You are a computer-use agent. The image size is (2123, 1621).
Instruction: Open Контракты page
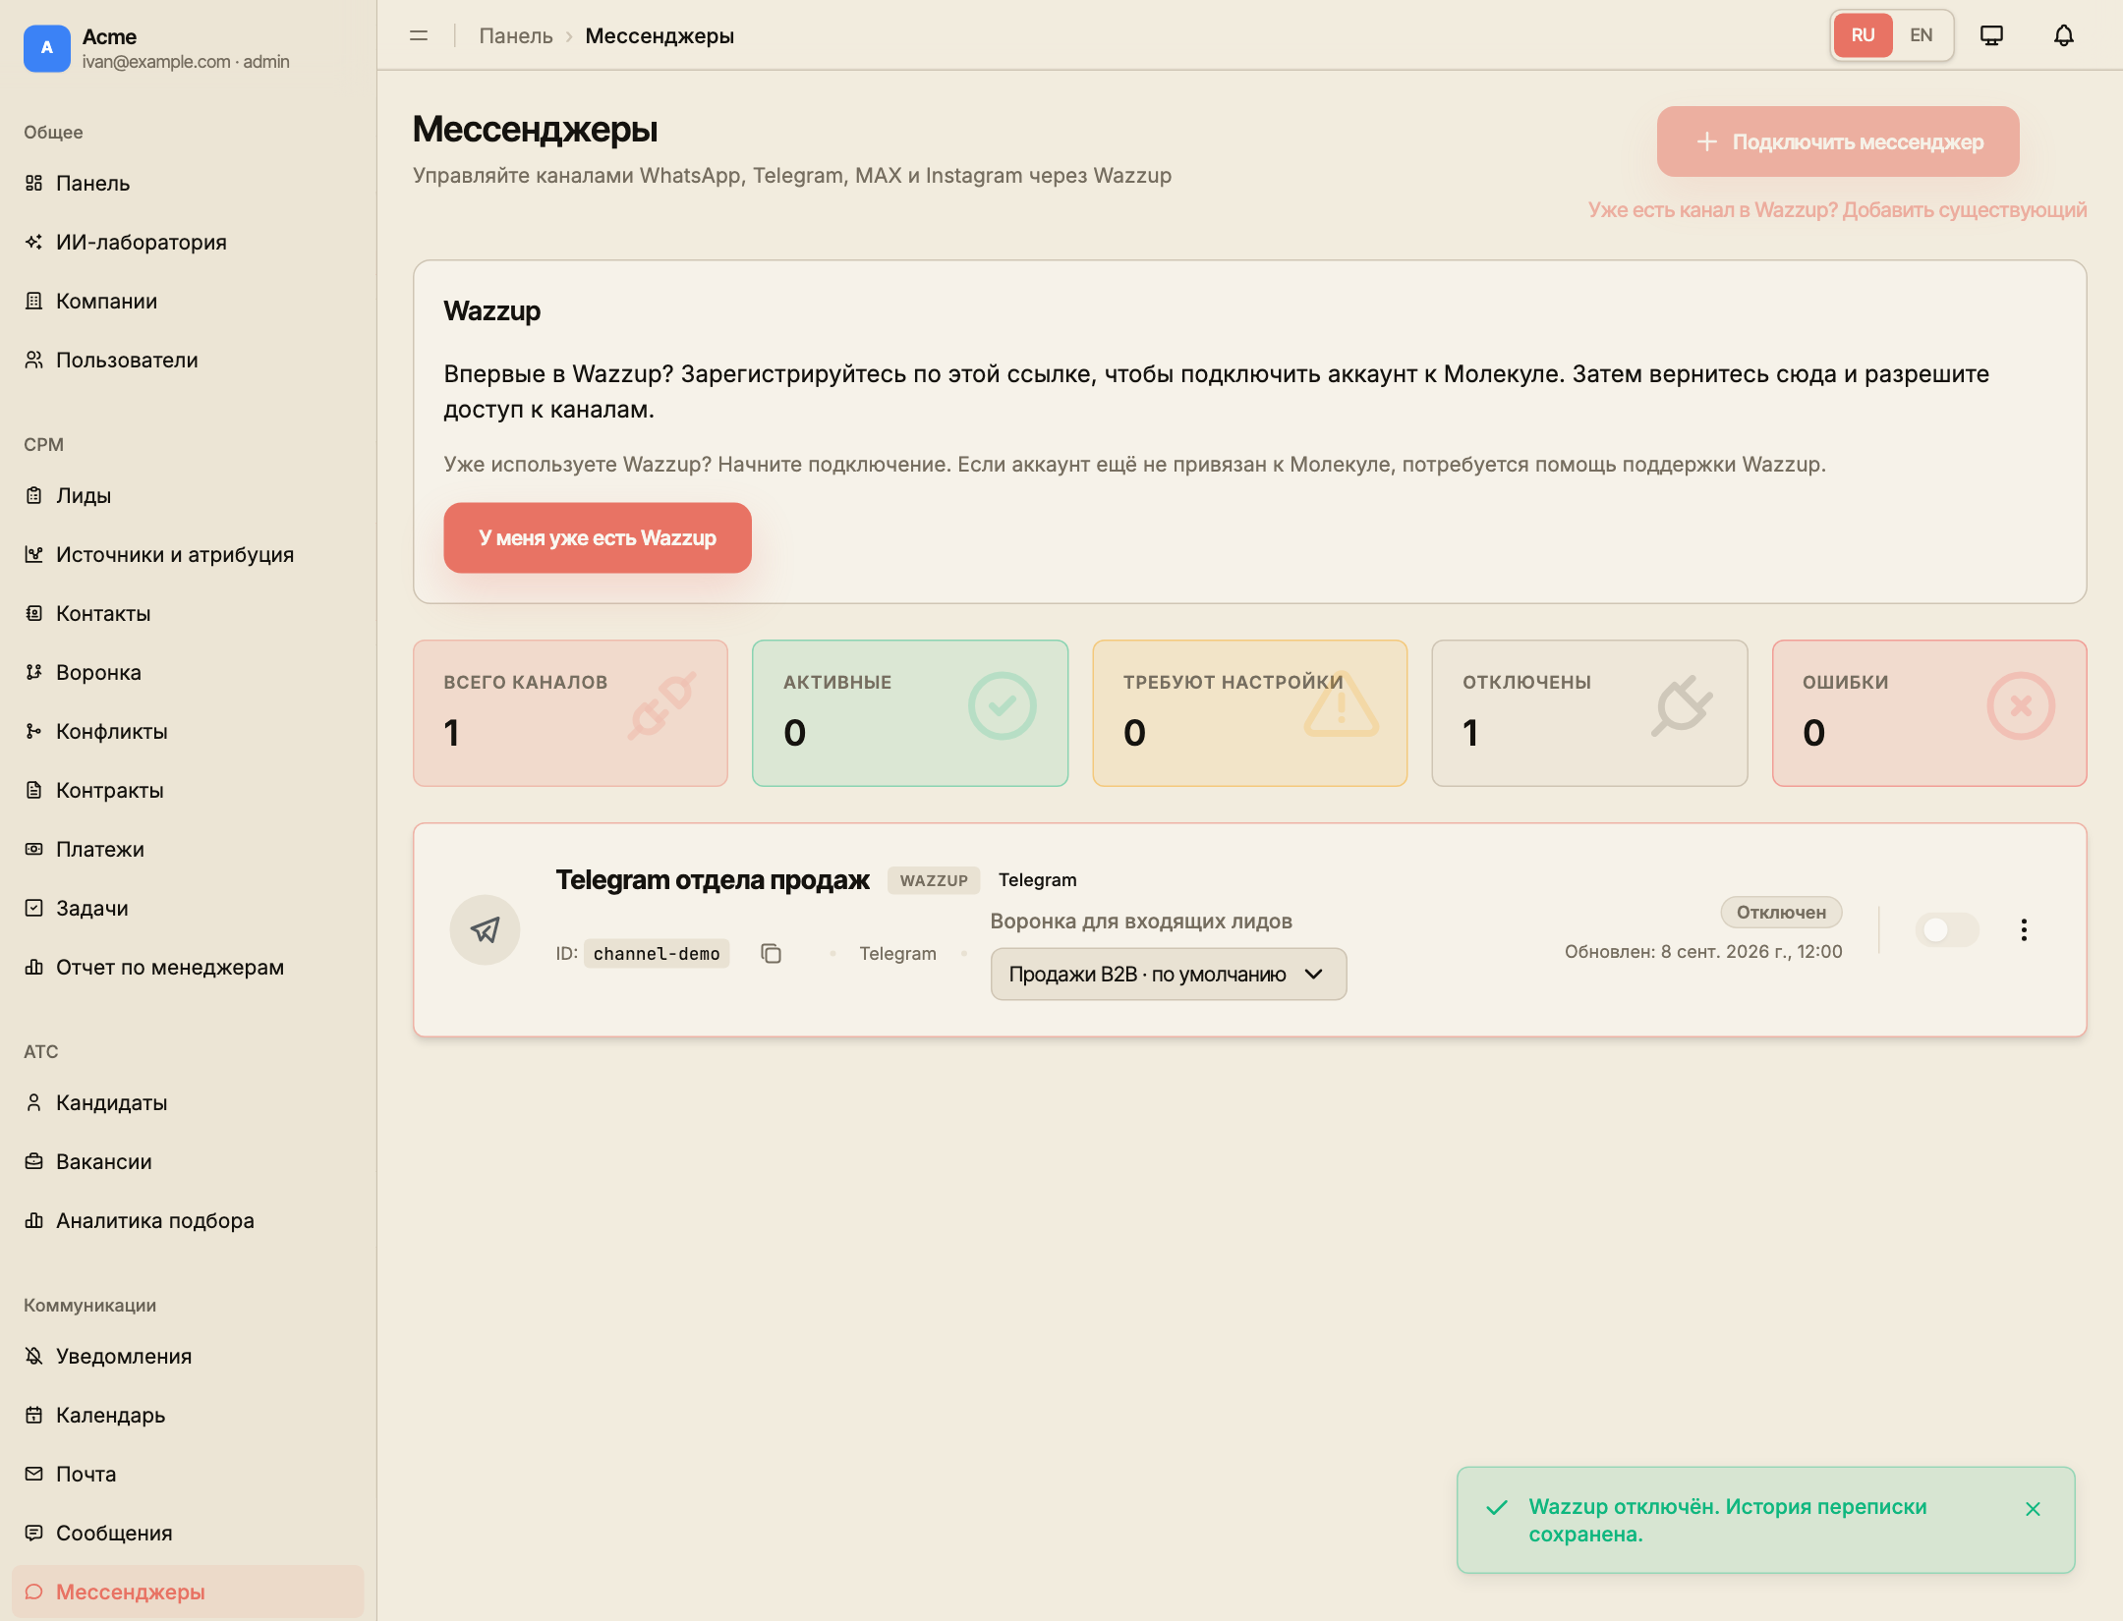point(188,790)
